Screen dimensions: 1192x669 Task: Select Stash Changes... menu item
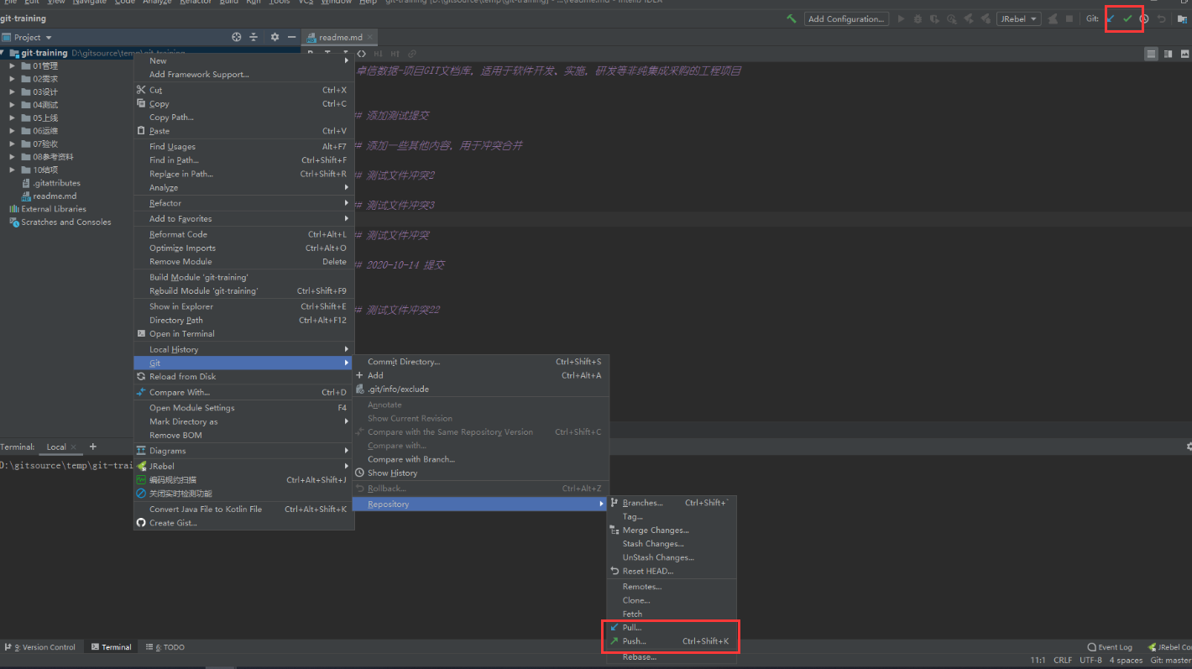click(672, 544)
